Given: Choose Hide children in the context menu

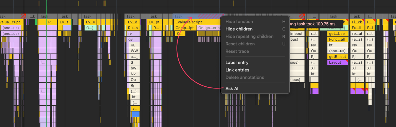Looking at the screenshot, I should point(239,29).
